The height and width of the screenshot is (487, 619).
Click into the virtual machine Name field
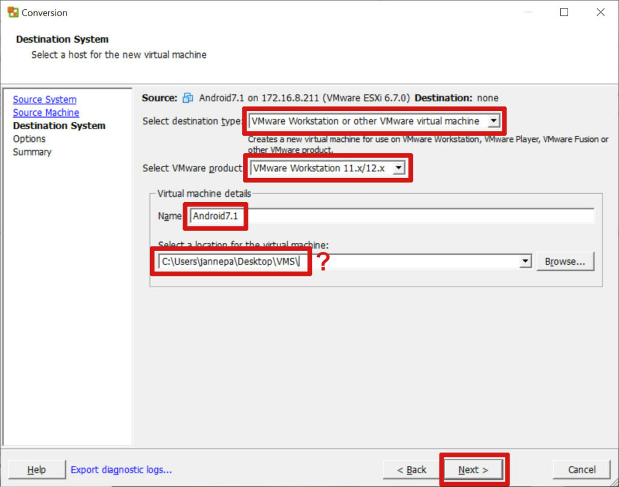tap(392, 216)
